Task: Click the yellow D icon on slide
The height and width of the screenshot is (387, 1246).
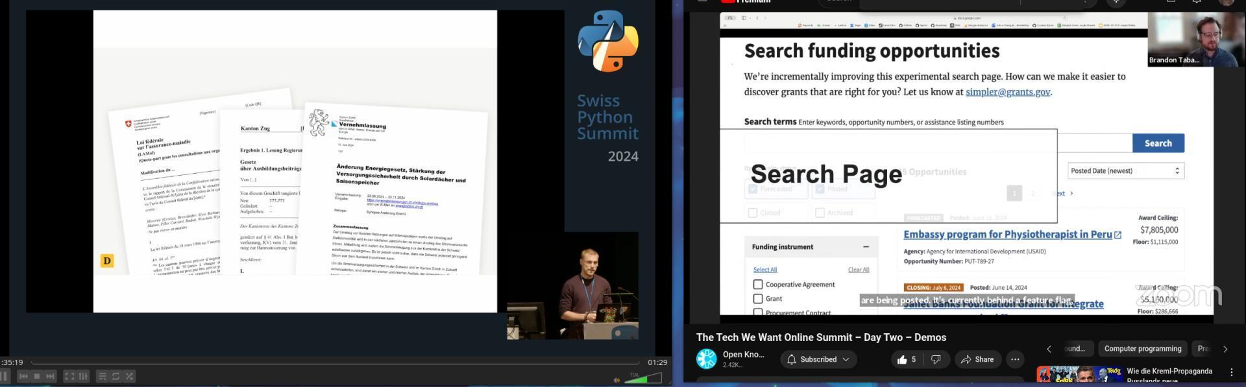Action: click(x=107, y=261)
